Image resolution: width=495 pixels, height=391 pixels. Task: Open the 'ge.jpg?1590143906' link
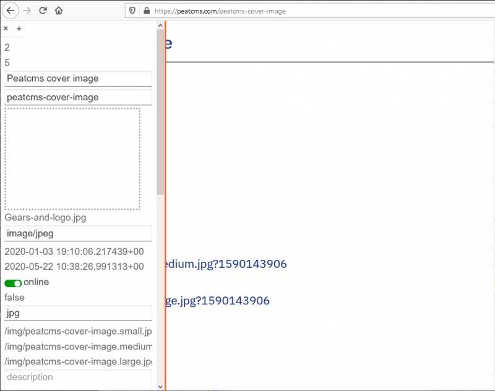pyautogui.click(x=218, y=301)
